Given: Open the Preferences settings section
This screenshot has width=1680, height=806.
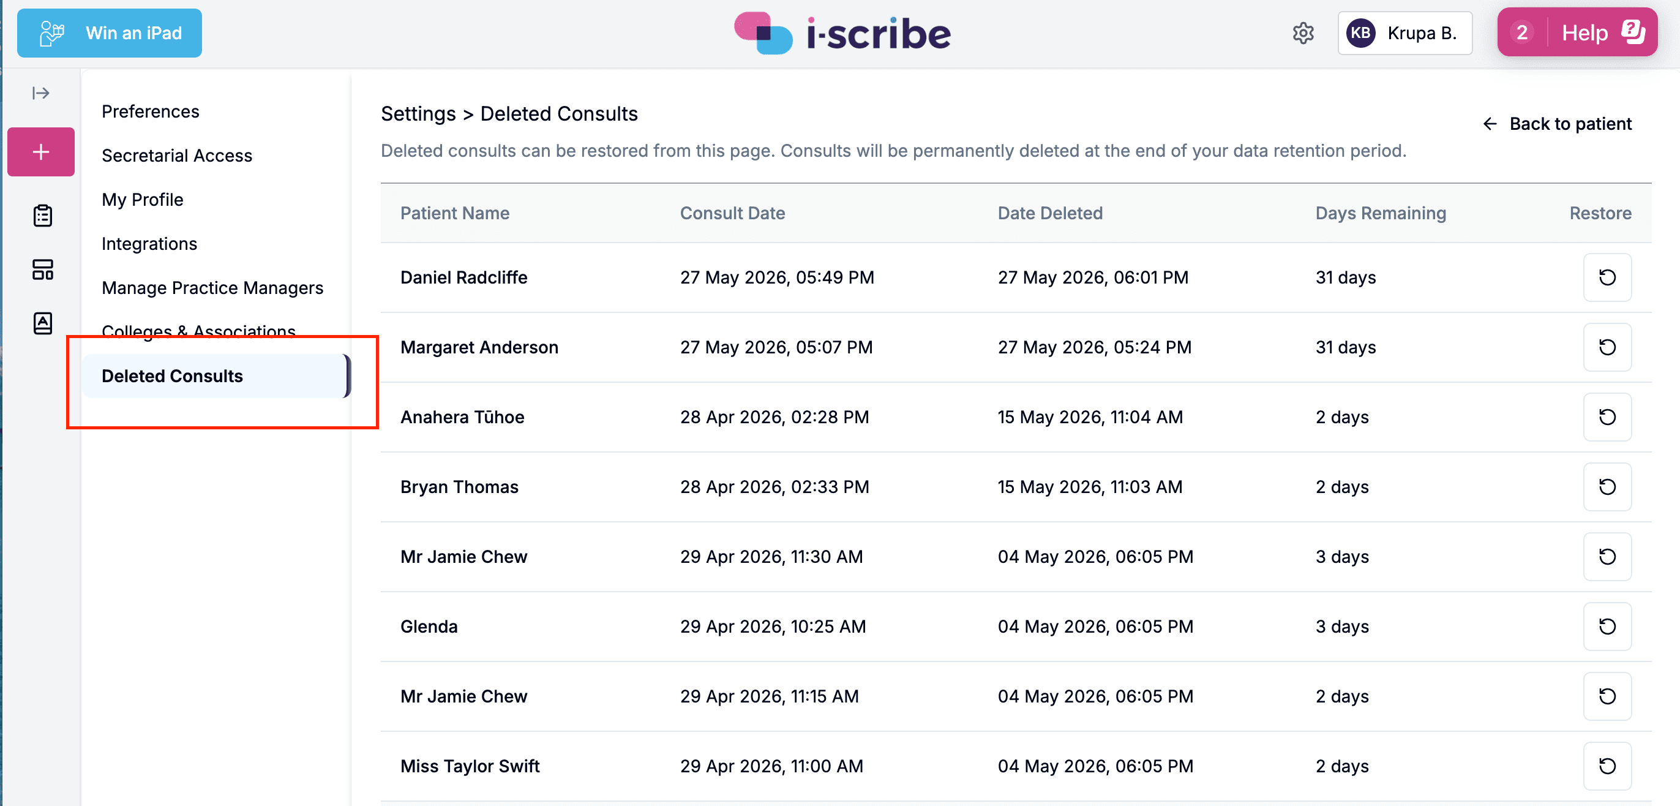Looking at the screenshot, I should 151,111.
